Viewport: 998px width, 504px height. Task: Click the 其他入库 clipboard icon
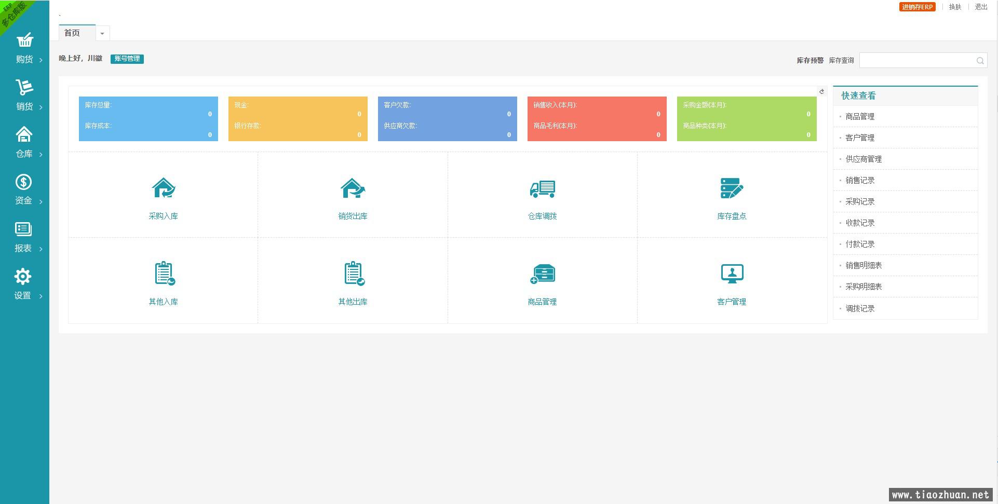[x=165, y=274]
